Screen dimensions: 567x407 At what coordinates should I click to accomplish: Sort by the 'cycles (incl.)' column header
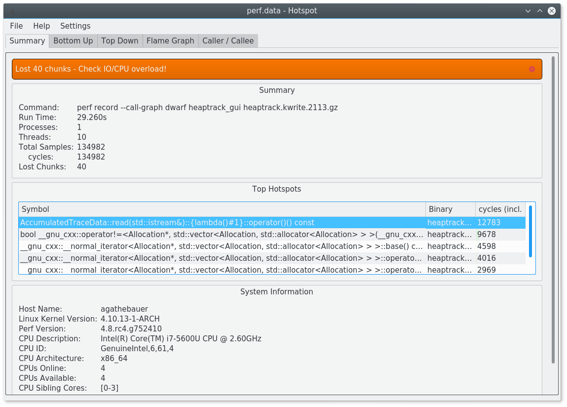click(500, 209)
